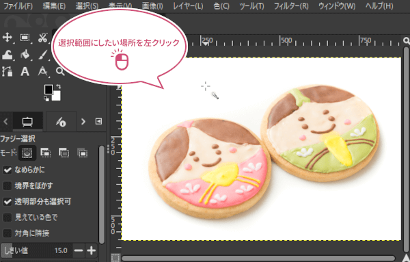Click the green kimono cookie in the image

click(320, 132)
